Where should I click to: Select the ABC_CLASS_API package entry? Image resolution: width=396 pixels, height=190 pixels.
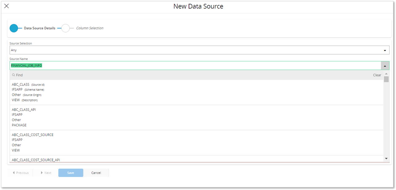click(x=24, y=110)
